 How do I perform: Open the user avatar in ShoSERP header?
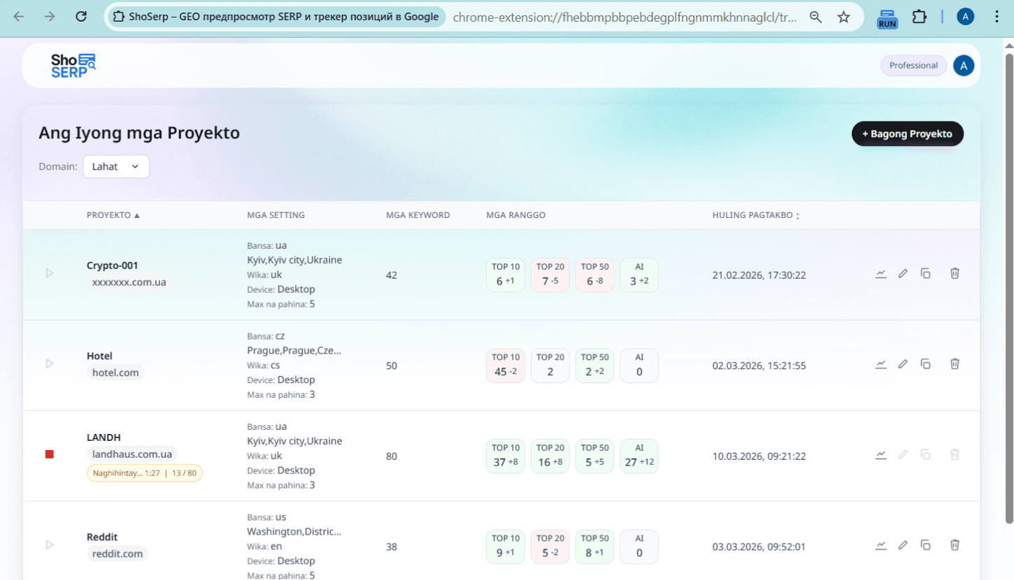click(x=964, y=66)
